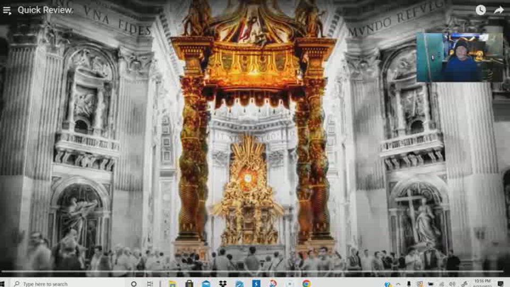
Task: Click the video progress bar
Action: tap(255, 272)
